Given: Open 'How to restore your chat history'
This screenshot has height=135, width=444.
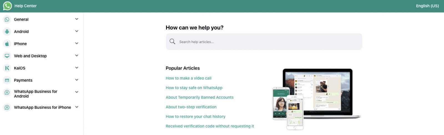Looking at the screenshot, I should pyautogui.click(x=195, y=117).
